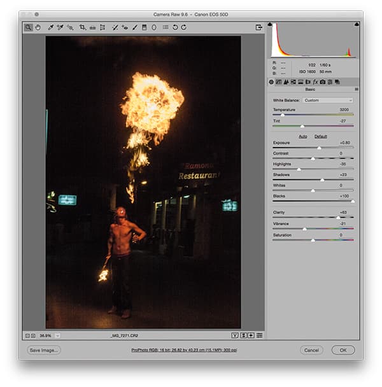Click the Blacks slider handle
382x387 pixels.
(x=353, y=201)
